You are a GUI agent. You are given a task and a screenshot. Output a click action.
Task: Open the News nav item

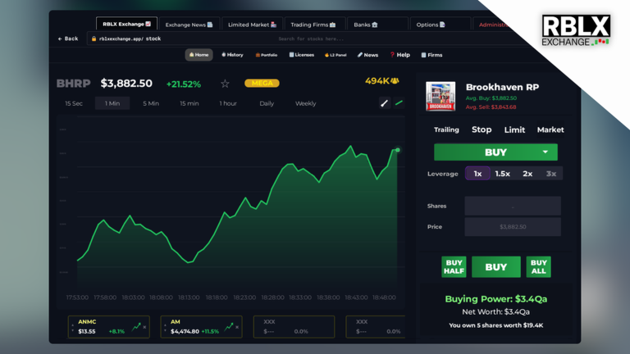point(367,55)
